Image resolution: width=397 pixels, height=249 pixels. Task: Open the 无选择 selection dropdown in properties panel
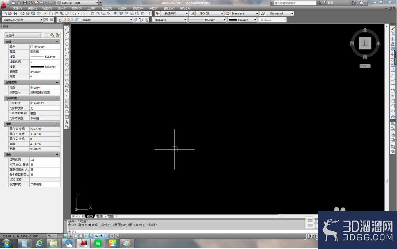pyautogui.click(x=23, y=35)
